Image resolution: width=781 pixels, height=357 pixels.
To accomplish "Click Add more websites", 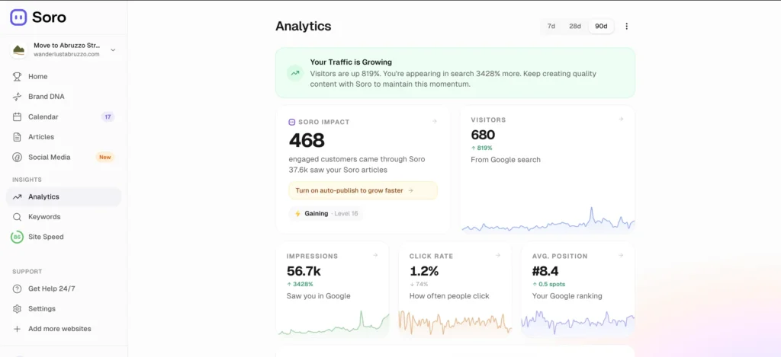I will click(x=63, y=329).
